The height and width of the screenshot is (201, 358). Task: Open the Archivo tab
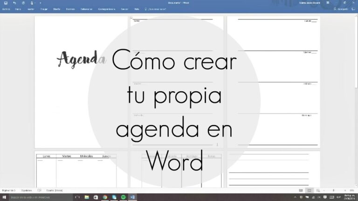(6, 9)
